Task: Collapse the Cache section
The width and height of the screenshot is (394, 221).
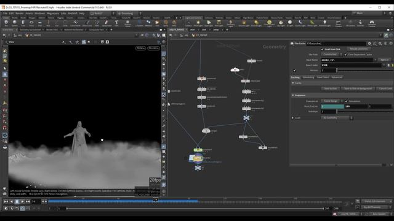Action: 293,83
